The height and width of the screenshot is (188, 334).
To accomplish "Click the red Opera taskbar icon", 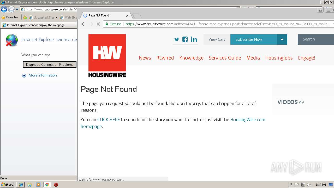I will [56, 185].
